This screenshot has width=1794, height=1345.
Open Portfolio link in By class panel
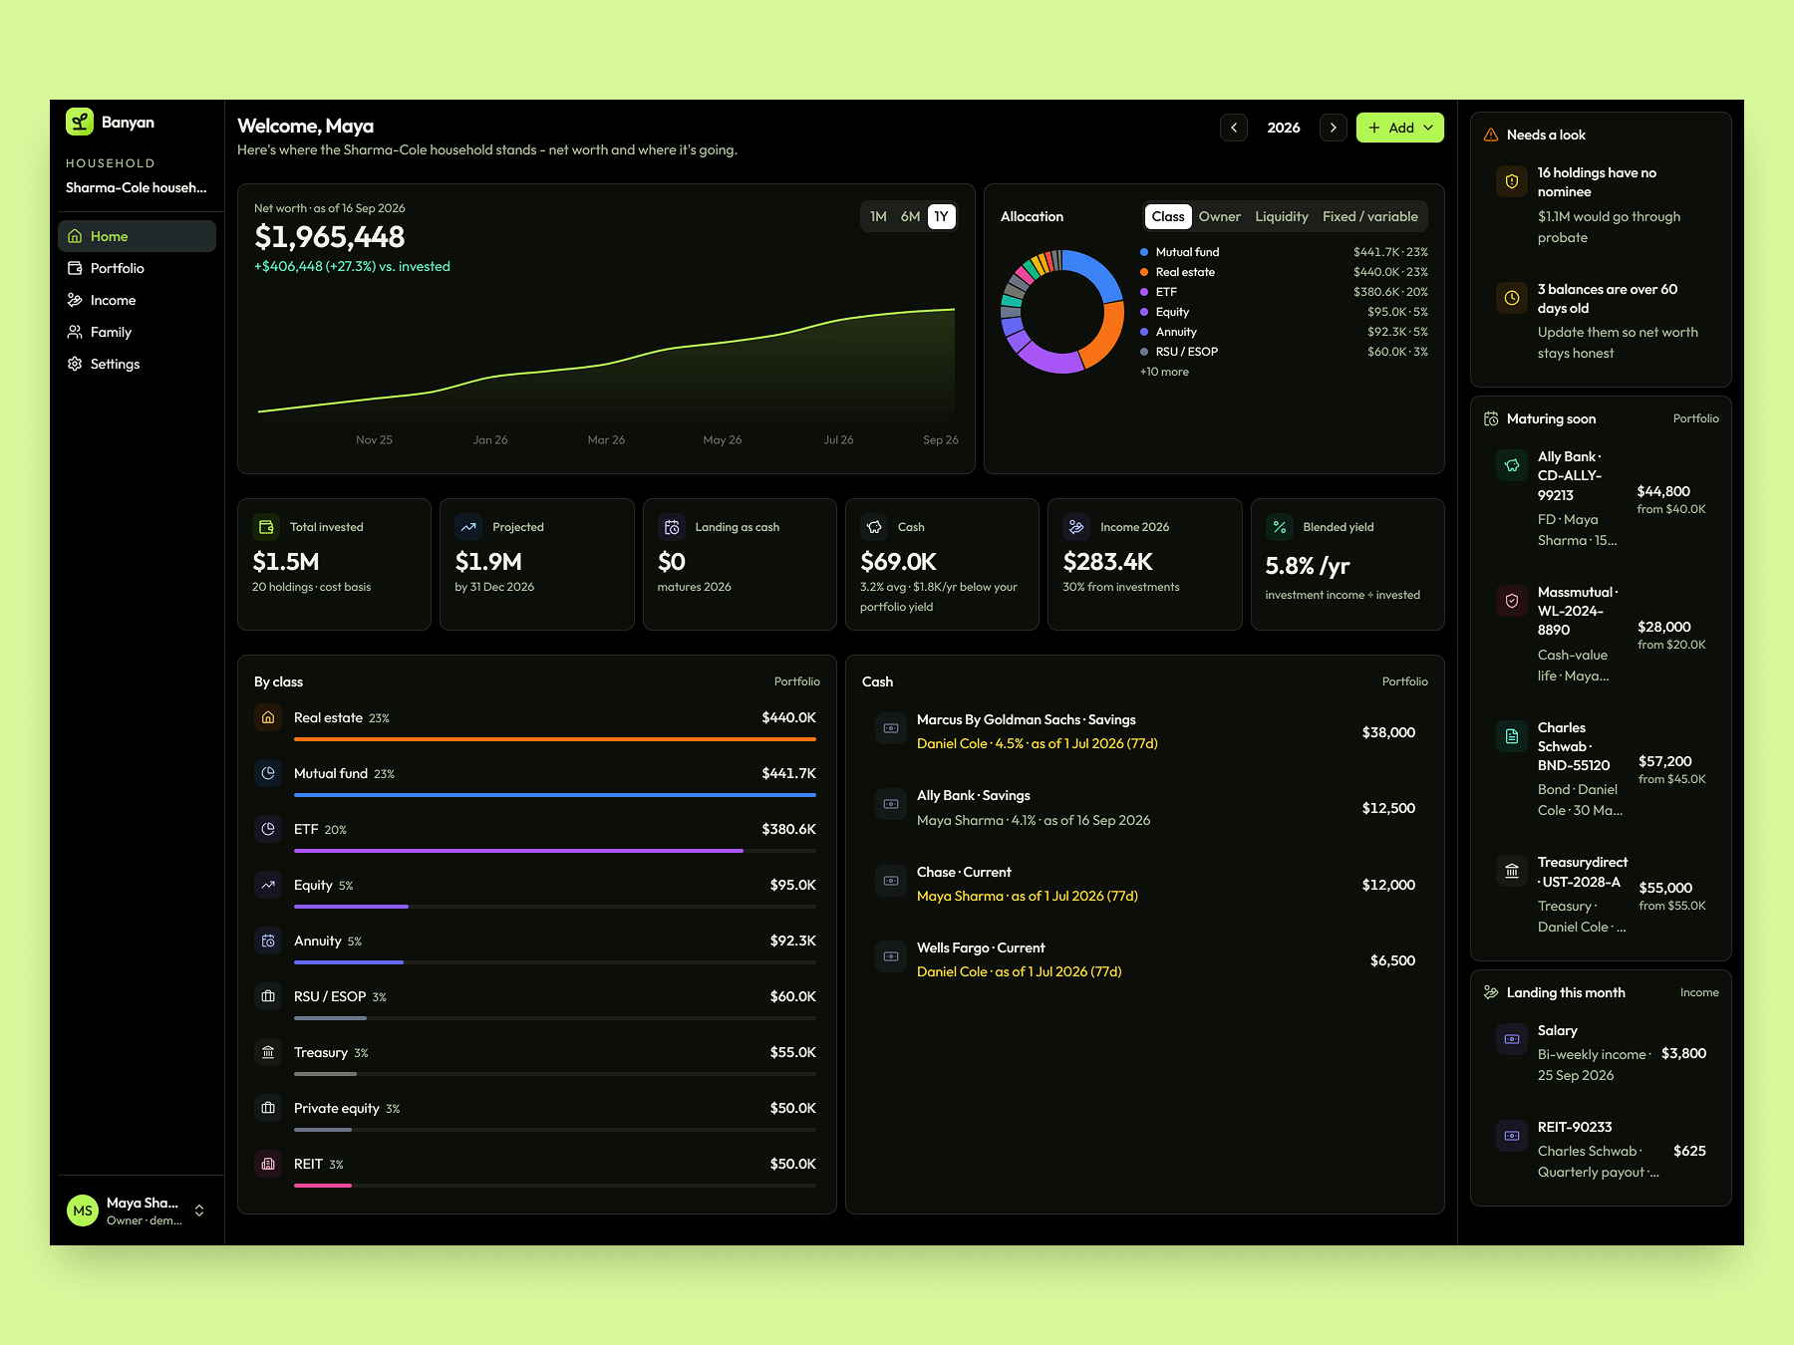tap(797, 681)
